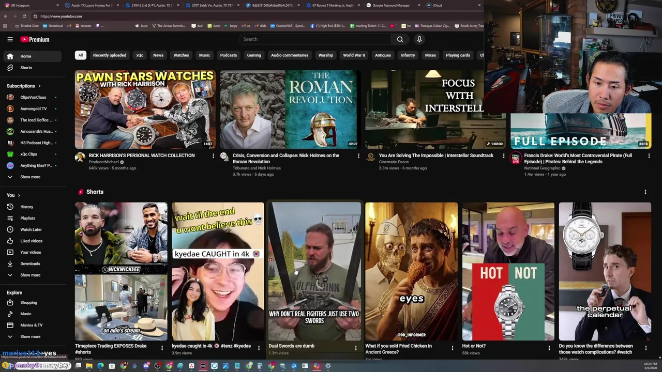
Task: Open the Cinematic Focus channel link
Action: tap(394, 162)
